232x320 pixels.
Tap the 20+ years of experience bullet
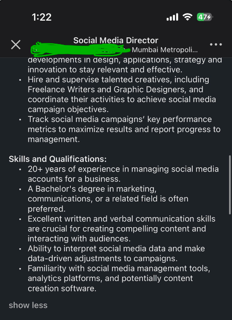click(x=123, y=174)
